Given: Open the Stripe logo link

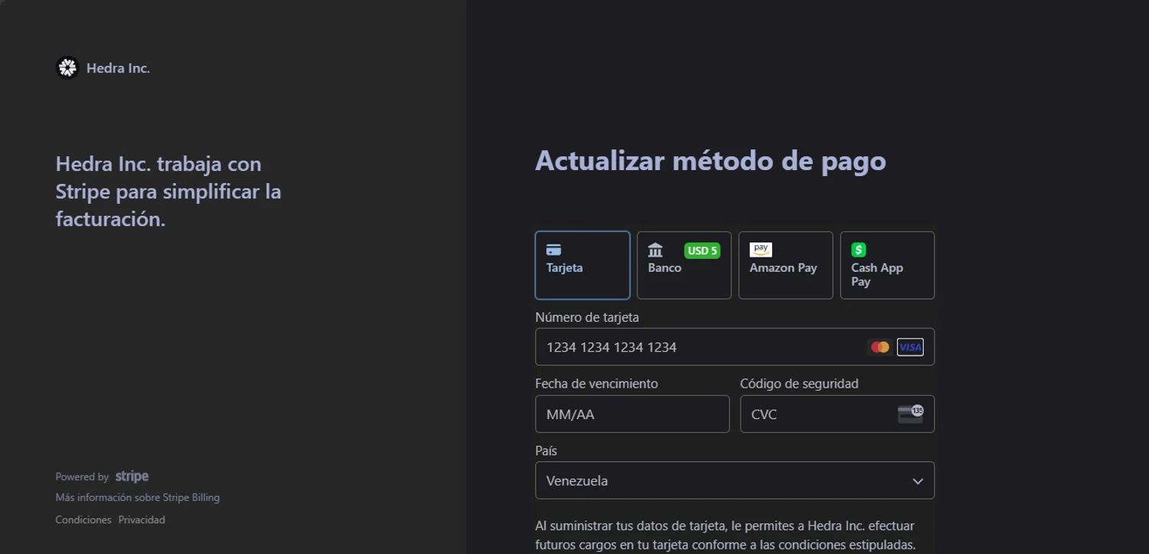Looking at the screenshot, I should click(x=132, y=477).
